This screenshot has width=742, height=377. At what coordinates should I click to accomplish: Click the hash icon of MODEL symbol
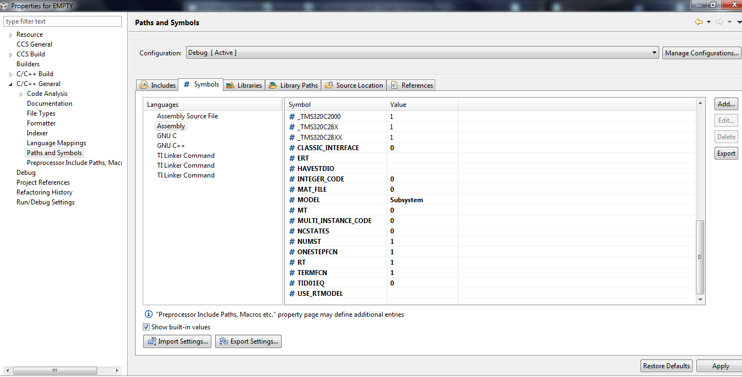[292, 200]
